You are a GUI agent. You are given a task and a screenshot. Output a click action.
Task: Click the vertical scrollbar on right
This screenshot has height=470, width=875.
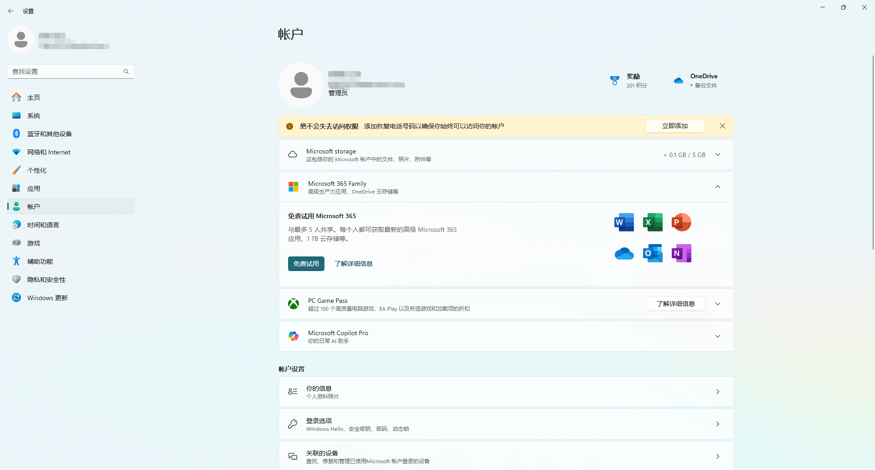[x=873, y=153]
